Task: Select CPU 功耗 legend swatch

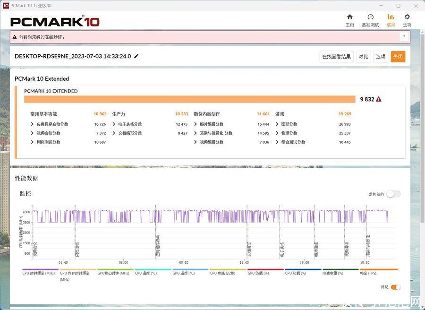Action: 228,269
